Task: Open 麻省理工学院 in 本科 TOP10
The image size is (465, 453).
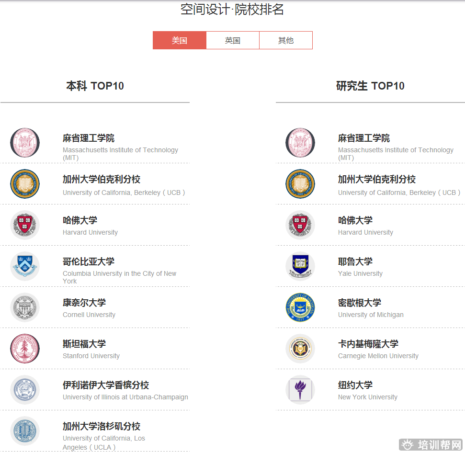Action: click(89, 138)
